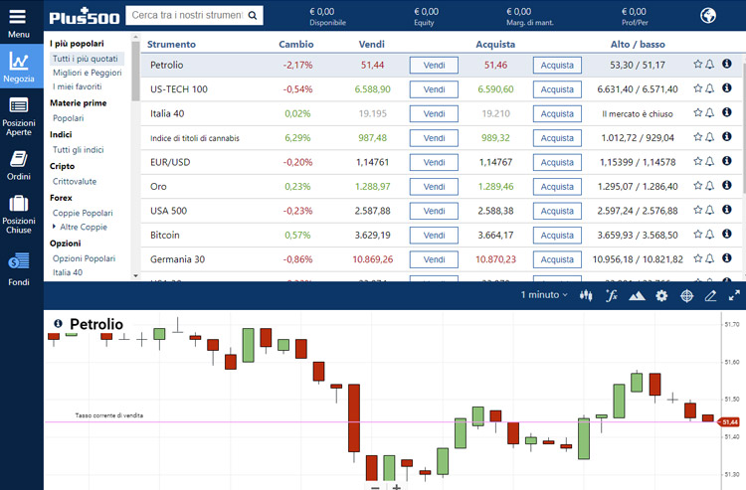Screen dimensions: 746x490
Task: Open info icon for Oro row
Action: point(726,185)
